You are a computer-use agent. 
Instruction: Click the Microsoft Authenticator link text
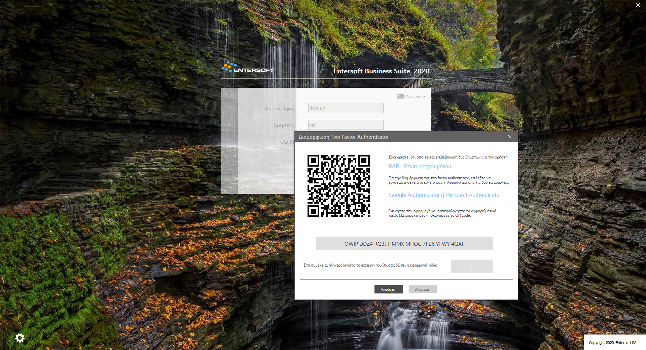tap(473, 195)
